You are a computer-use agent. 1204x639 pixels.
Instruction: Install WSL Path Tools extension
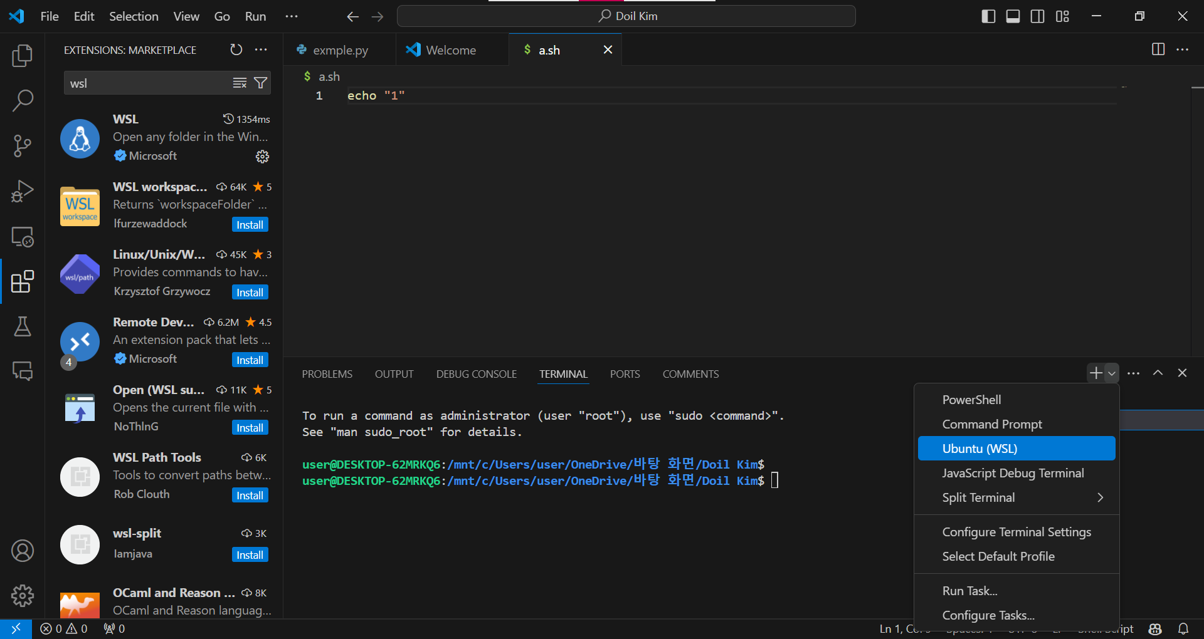click(250, 496)
